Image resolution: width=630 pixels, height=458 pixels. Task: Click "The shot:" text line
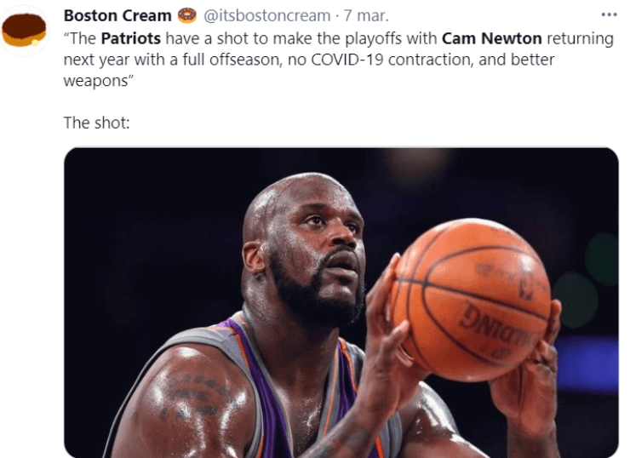[x=97, y=123]
